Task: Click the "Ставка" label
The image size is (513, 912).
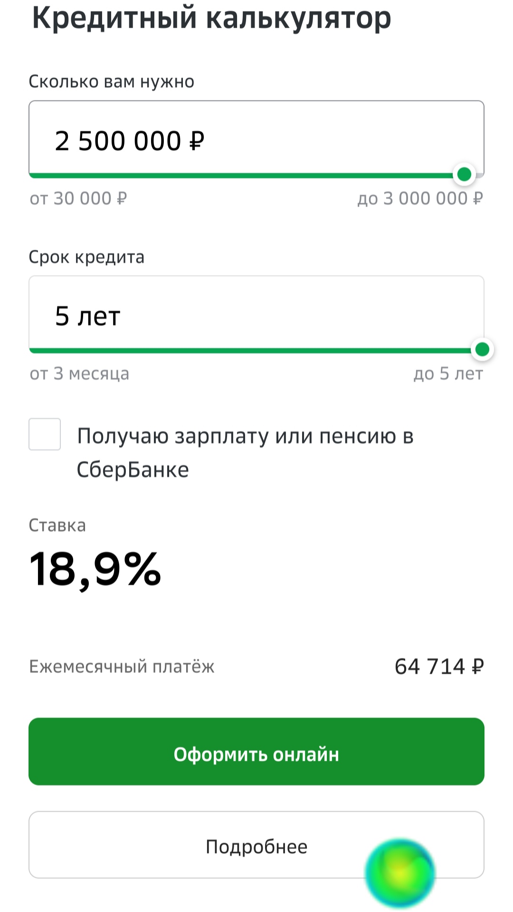Action: click(57, 525)
